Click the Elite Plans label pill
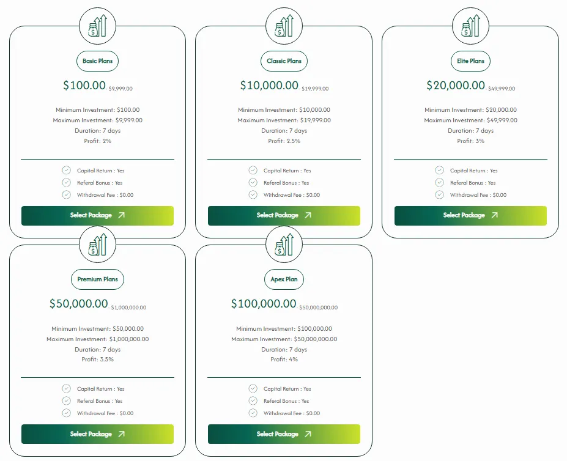 [470, 61]
